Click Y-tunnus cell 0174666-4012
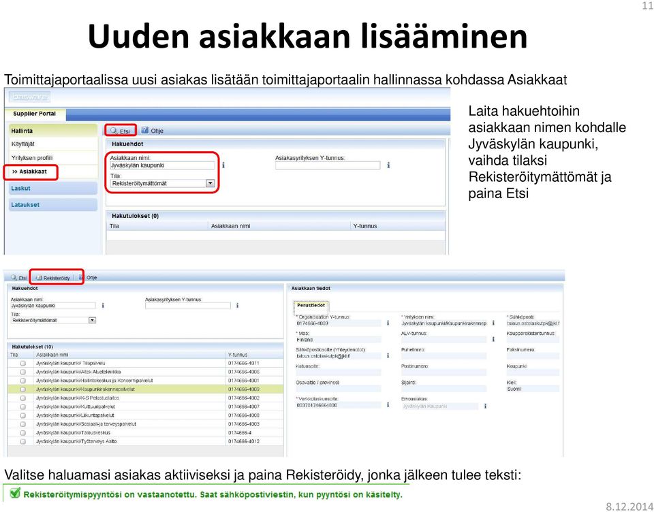654x512 pixels. tap(244, 441)
